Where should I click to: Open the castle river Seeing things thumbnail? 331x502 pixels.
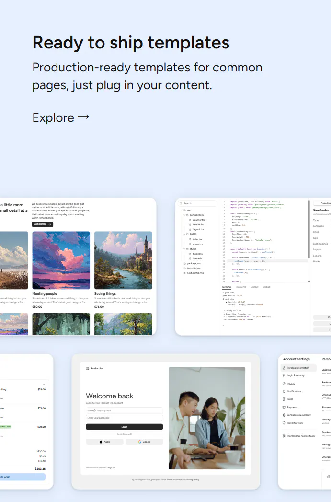click(123, 260)
